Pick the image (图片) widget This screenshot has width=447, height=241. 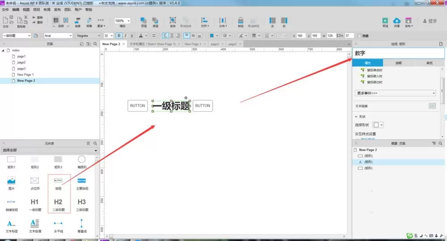[x=12, y=183]
